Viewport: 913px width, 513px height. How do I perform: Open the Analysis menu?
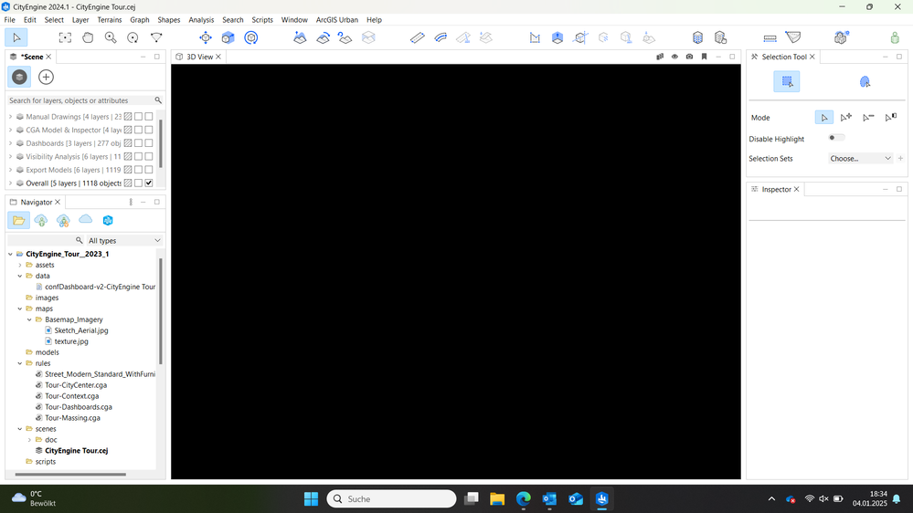point(201,20)
